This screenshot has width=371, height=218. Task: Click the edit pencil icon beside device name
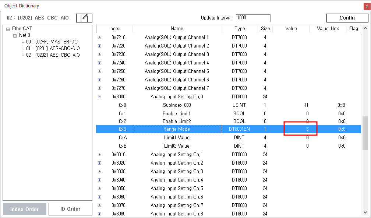84,18
